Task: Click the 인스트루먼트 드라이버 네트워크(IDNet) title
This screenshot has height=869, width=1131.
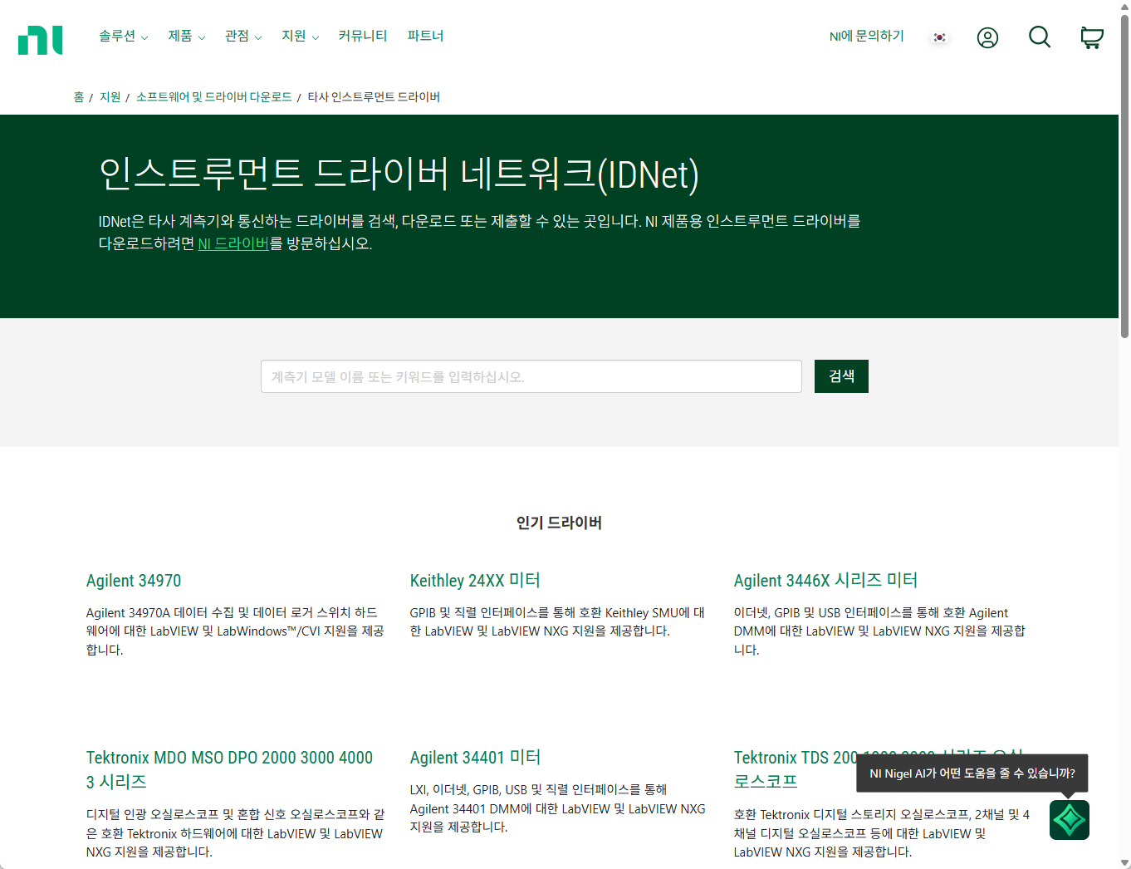Action: pyautogui.click(x=399, y=174)
